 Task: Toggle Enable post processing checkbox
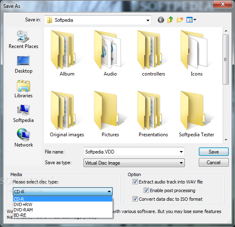pos(146,190)
